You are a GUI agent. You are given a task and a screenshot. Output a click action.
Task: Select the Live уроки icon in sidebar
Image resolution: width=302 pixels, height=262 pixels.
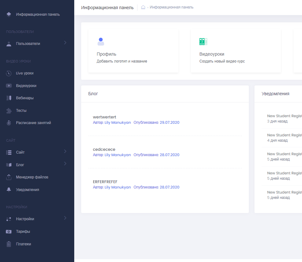(9, 73)
